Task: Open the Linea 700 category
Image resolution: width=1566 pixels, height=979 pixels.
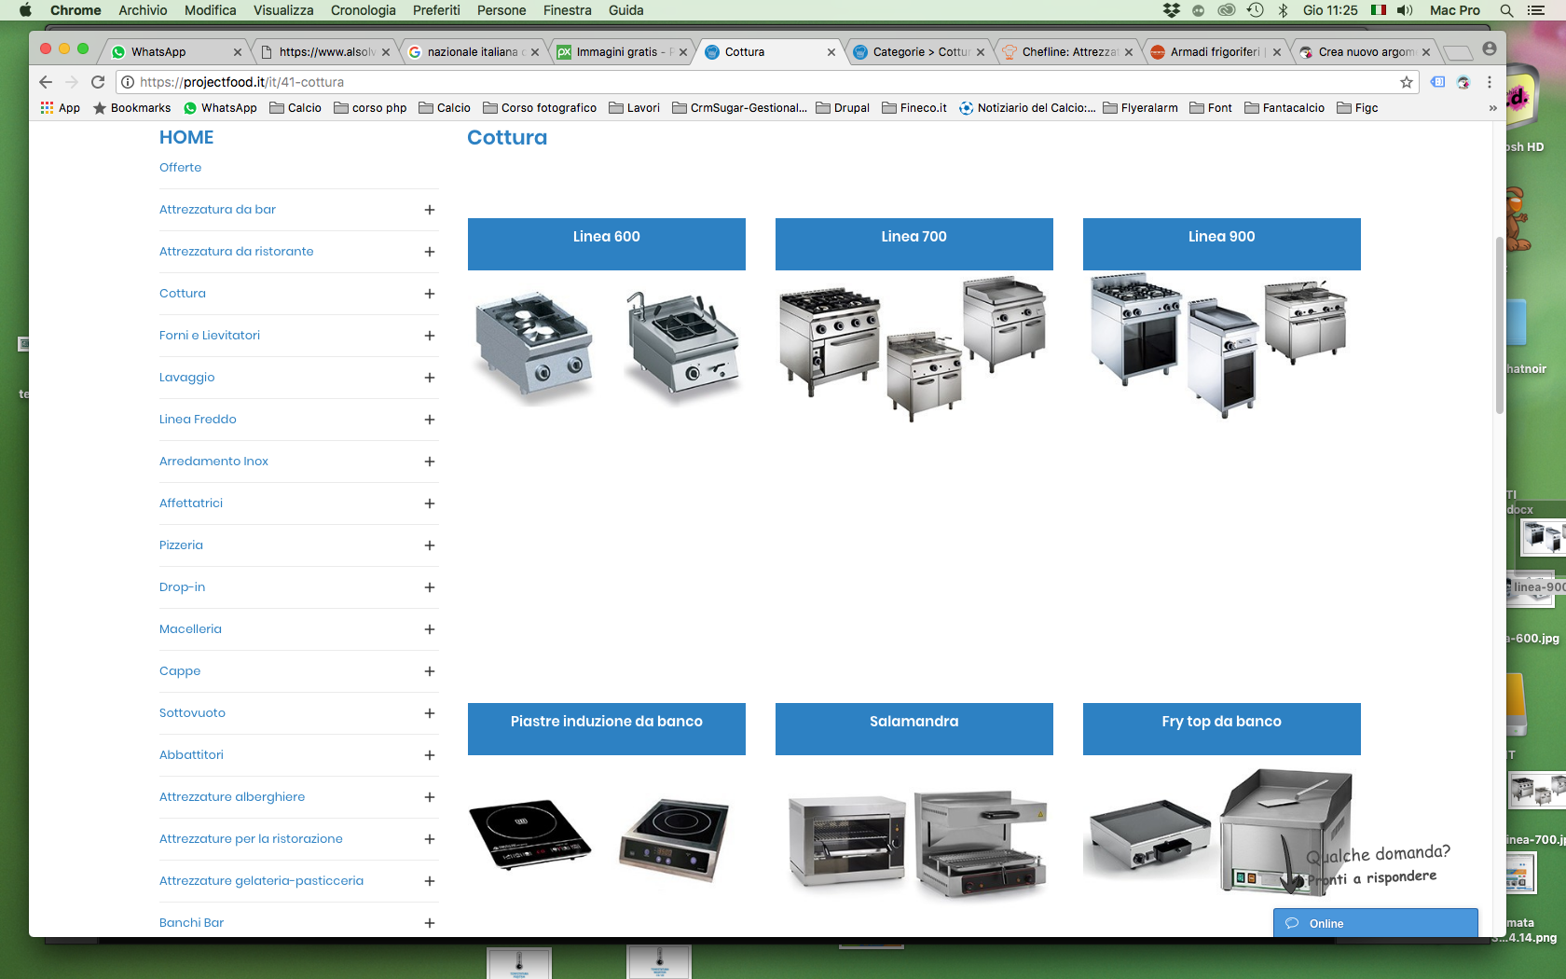Action: pos(914,244)
